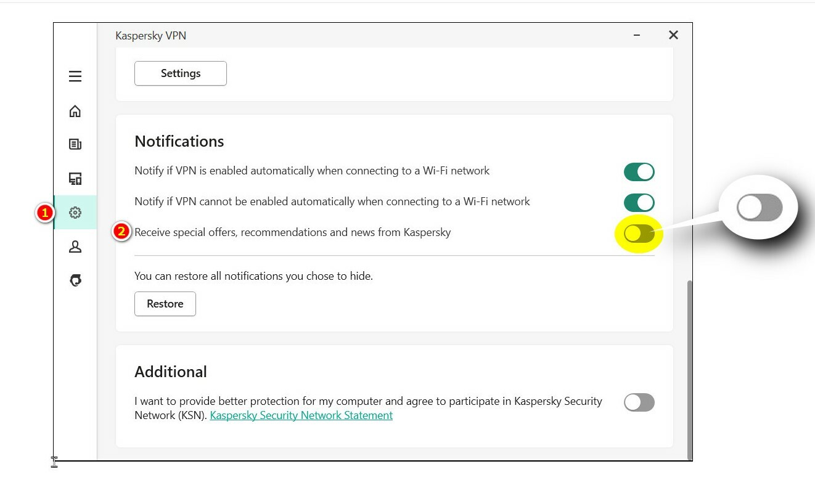Close the Kaspersky VPN window
The width and height of the screenshot is (815, 493).
pyautogui.click(x=673, y=35)
